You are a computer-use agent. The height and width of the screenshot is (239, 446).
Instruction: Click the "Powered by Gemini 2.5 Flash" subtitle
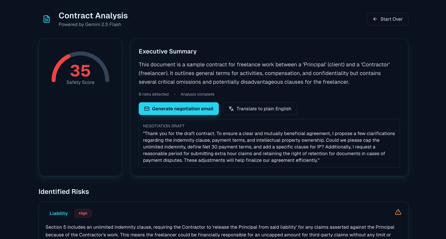point(90,24)
